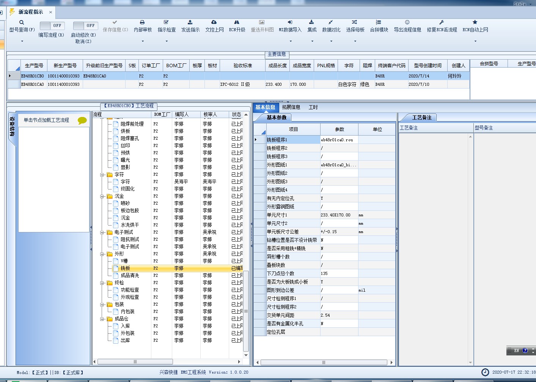Select the 阻焊前处理 process node

click(x=132, y=124)
